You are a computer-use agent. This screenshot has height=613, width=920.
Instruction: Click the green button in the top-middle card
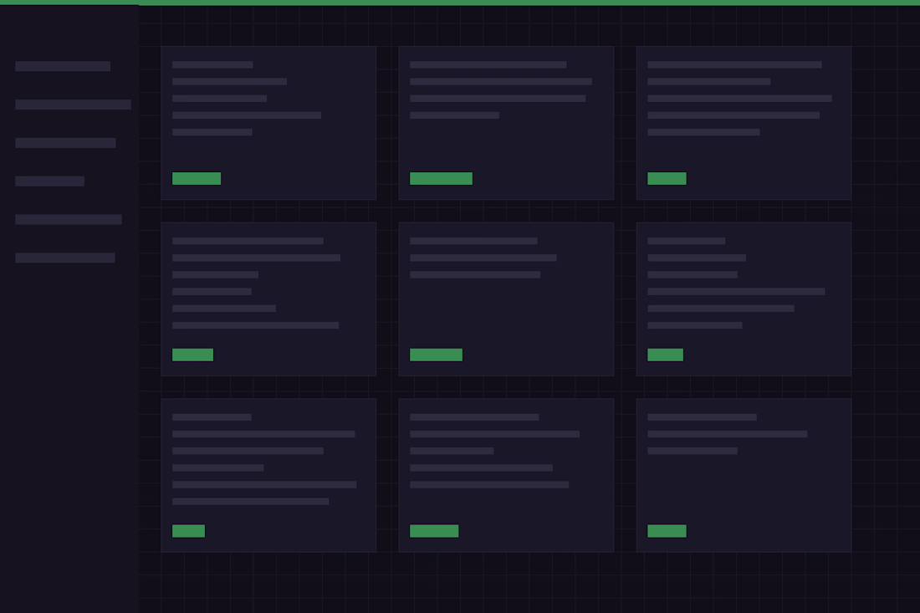(442, 178)
